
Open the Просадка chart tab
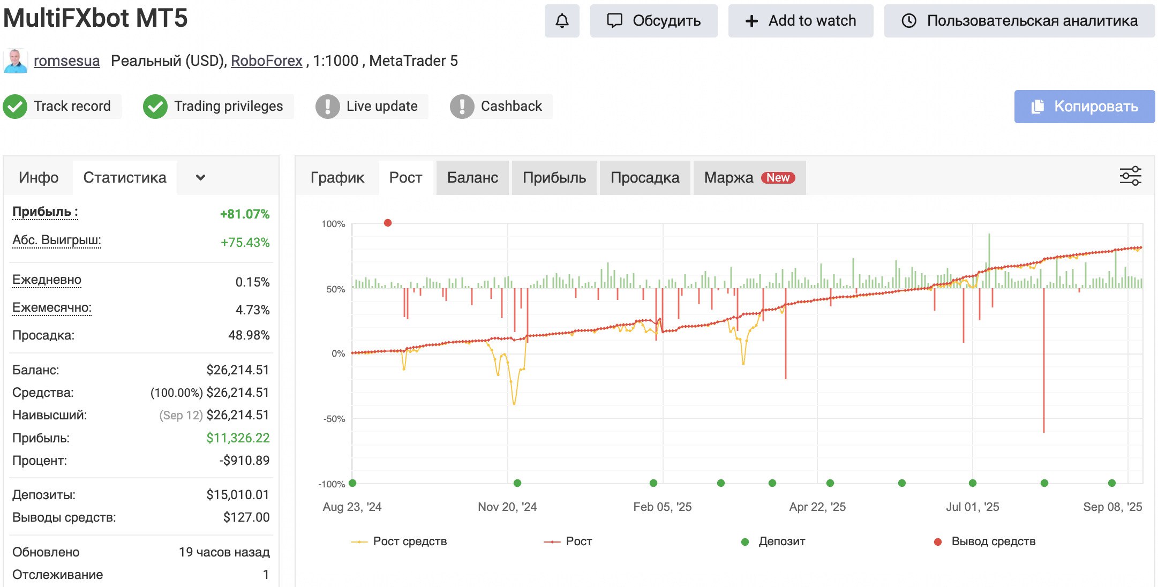point(644,178)
